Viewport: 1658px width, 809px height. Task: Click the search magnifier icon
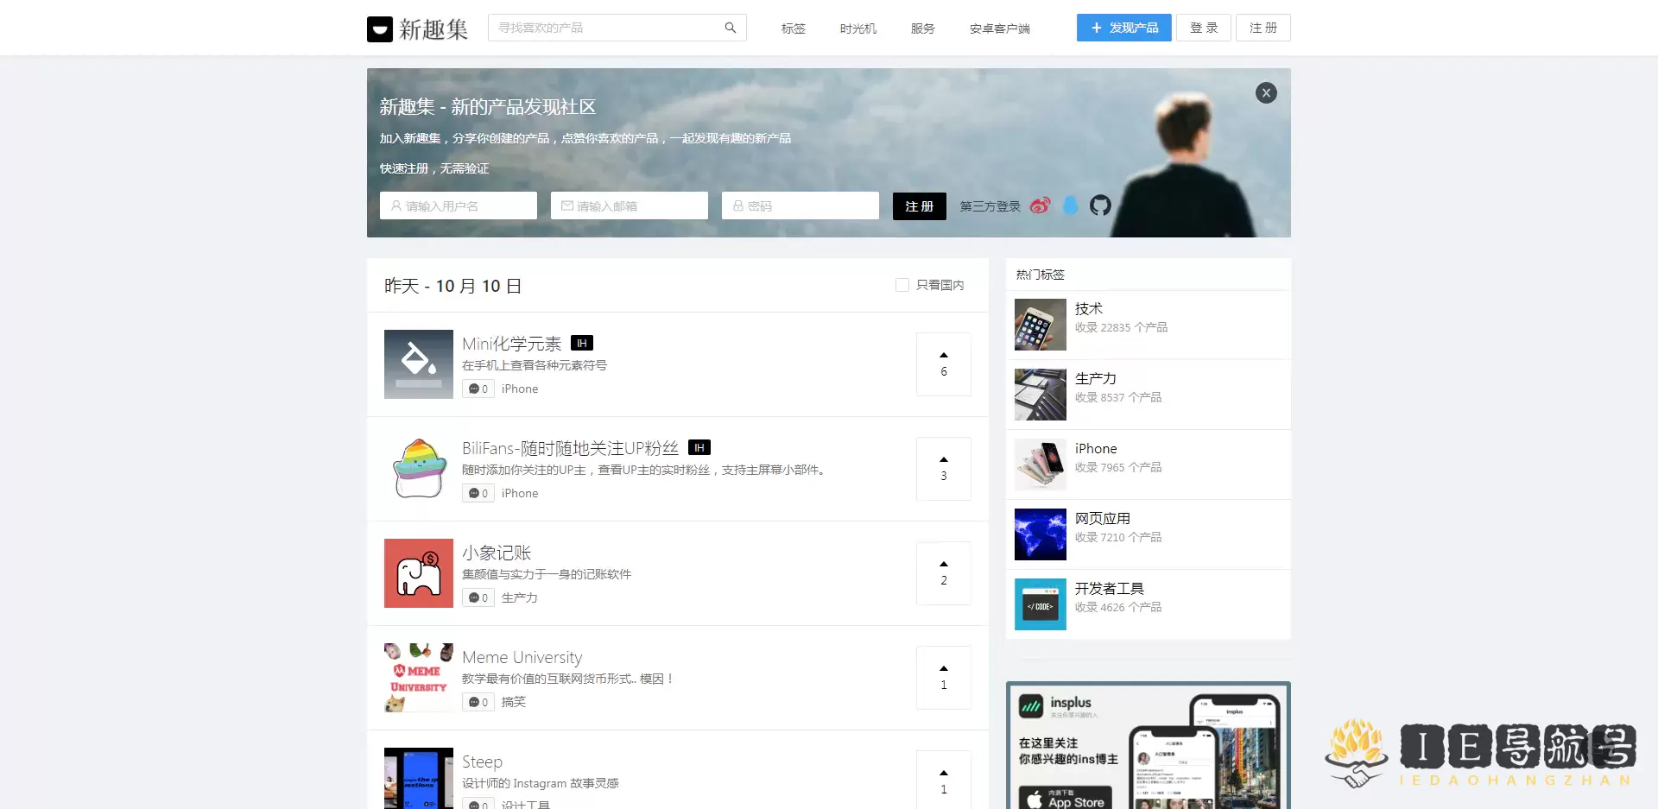[x=730, y=28]
